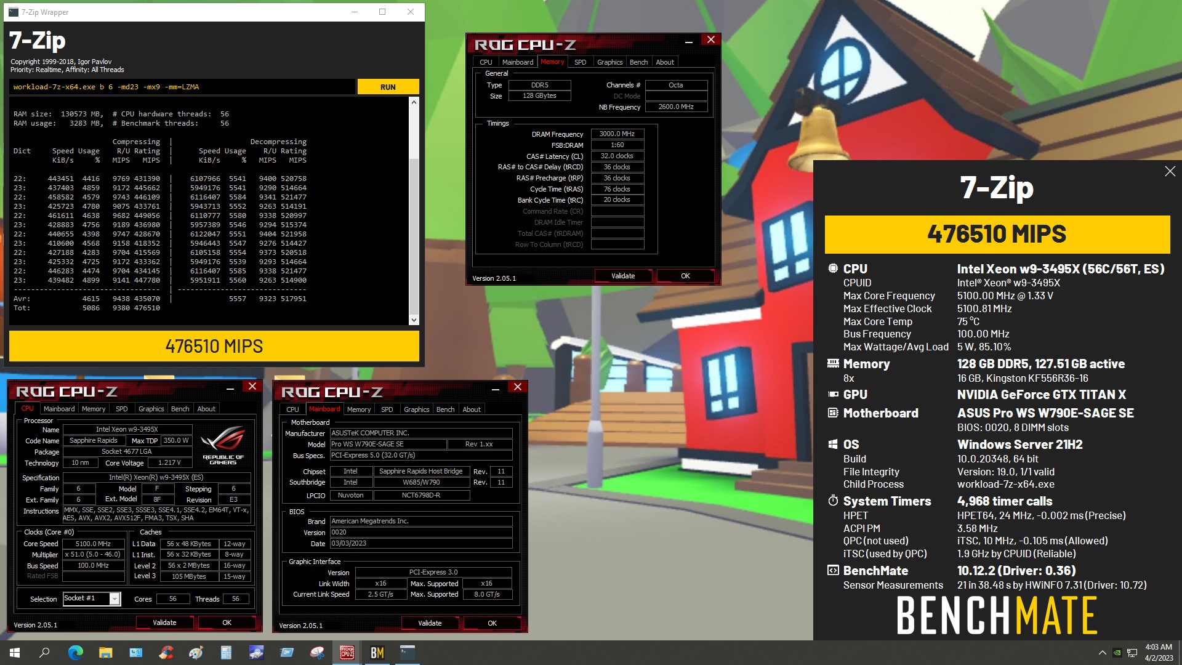Switch to BenchMate BM taskbar icon
The image size is (1182, 665).
coord(377,653)
